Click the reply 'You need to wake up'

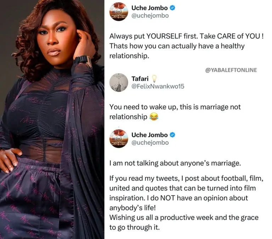click(x=175, y=112)
